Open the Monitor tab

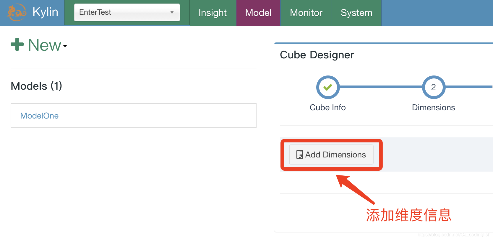[306, 13]
